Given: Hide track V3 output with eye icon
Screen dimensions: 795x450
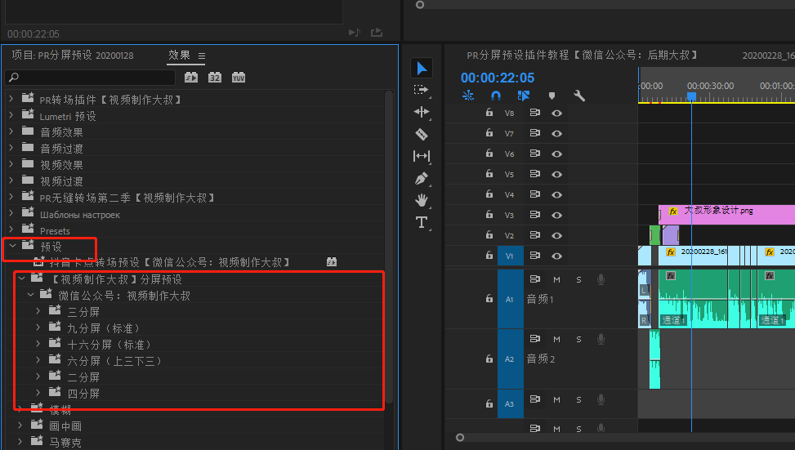Looking at the screenshot, I should (x=556, y=215).
